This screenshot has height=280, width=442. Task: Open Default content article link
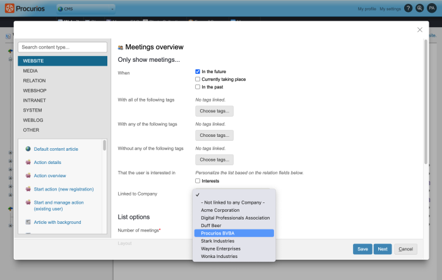56,149
